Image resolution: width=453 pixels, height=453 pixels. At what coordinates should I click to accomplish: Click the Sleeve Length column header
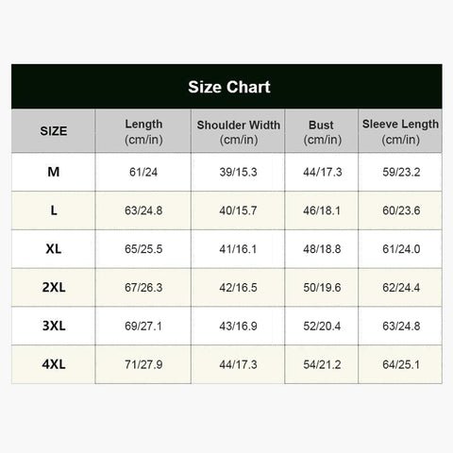[400, 131]
